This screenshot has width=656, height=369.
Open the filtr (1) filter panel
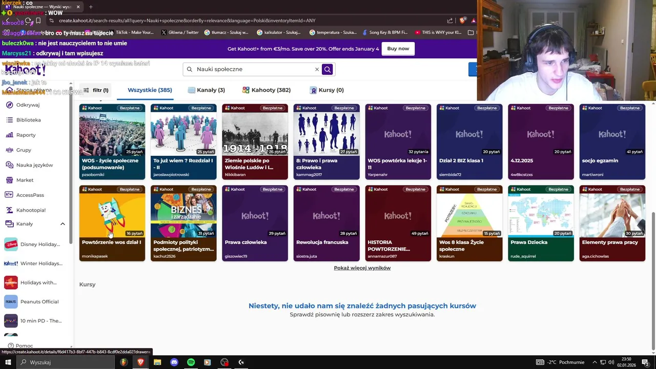(x=96, y=90)
